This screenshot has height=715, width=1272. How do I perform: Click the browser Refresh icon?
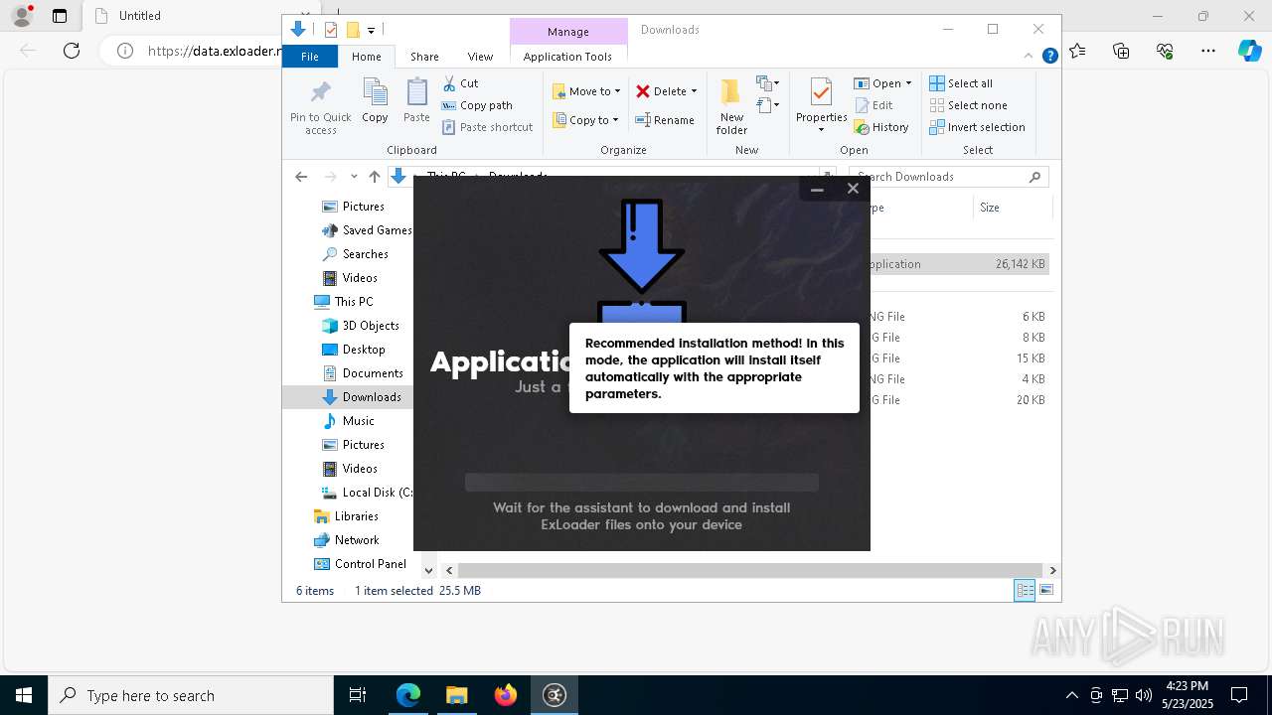[72, 51]
